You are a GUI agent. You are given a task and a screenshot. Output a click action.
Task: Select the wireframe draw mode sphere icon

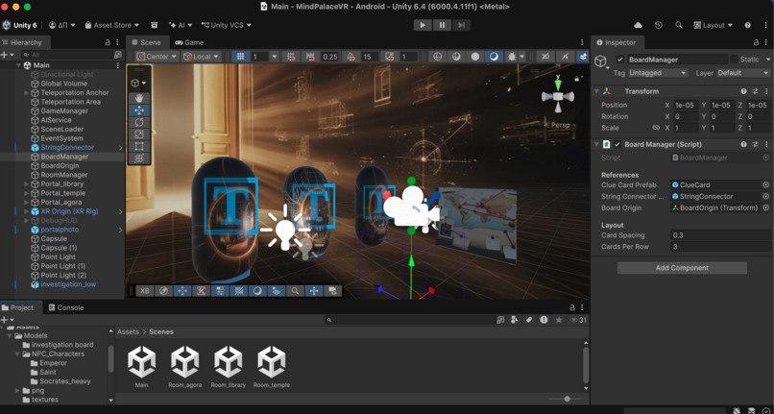tap(437, 57)
